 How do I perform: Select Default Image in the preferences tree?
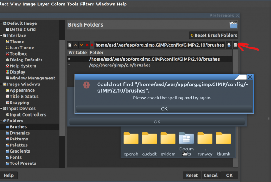click(x=22, y=23)
